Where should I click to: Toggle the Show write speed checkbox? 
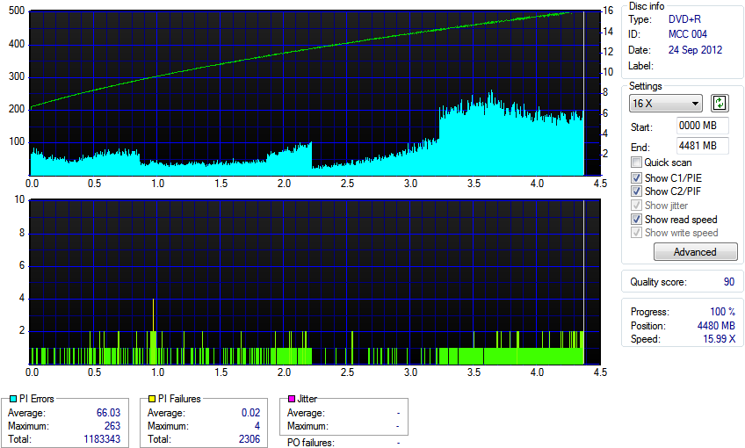(636, 233)
